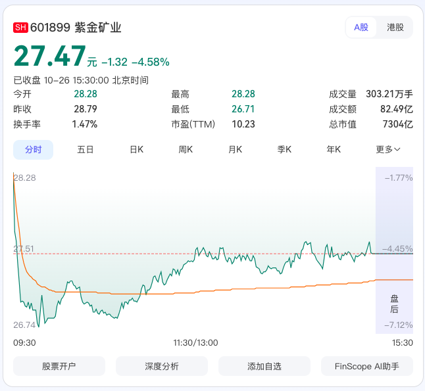
Task: Open the 日K chart tab
Action: pos(136,150)
